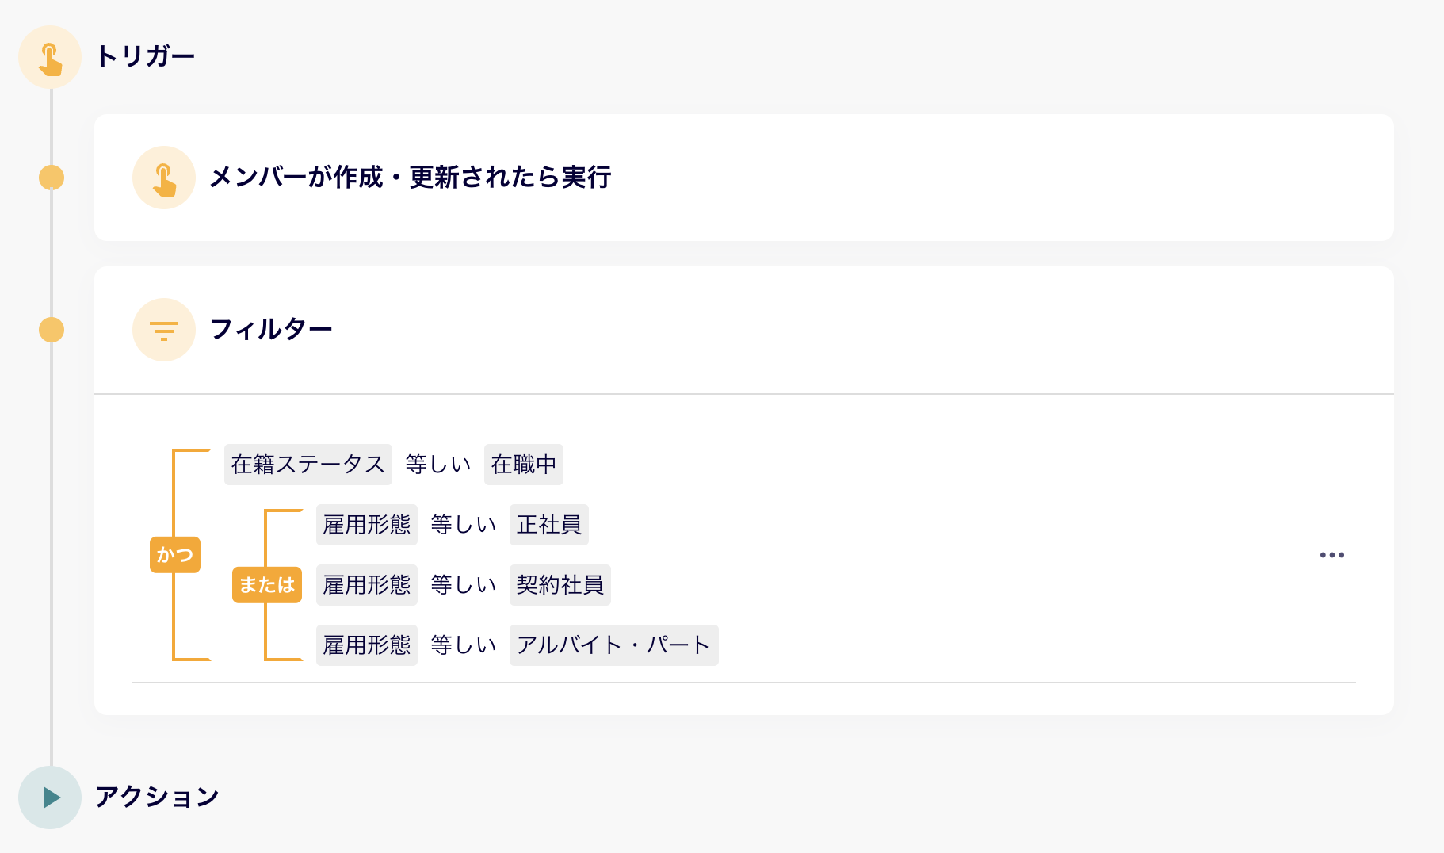Click the timeline dot beside member trigger card
The height and width of the screenshot is (853, 1444).
point(52,178)
